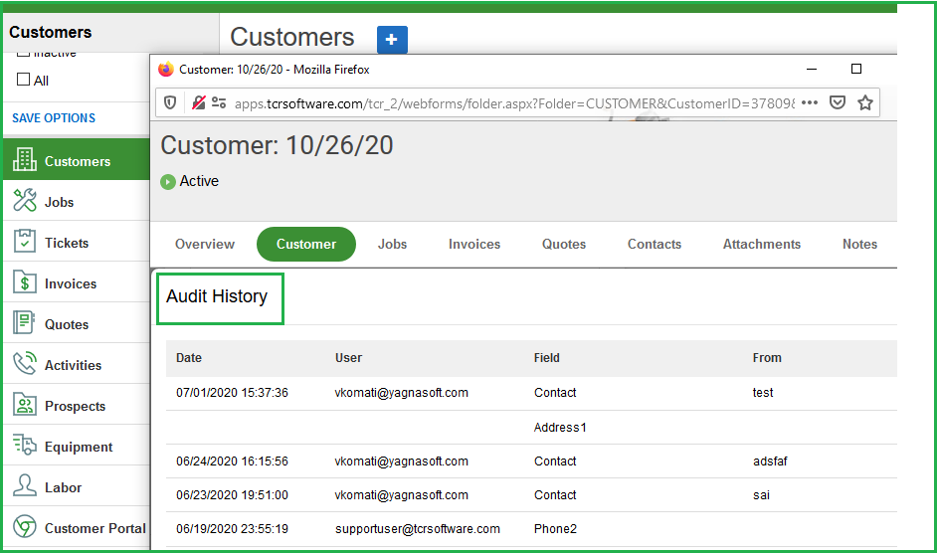Switch to the Attachments tab

pyautogui.click(x=762, y=244)
